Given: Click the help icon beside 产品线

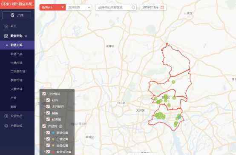Looking at the screenshot, I should point(60,126).
